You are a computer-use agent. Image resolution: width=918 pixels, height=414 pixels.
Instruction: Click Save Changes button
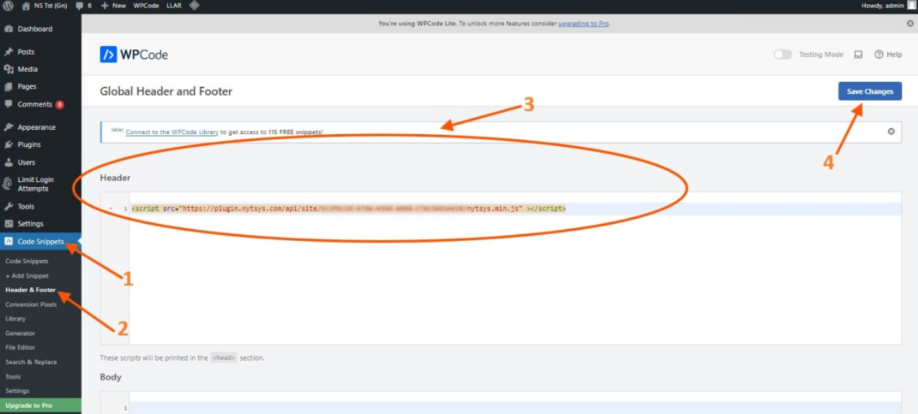pos(869,91)
